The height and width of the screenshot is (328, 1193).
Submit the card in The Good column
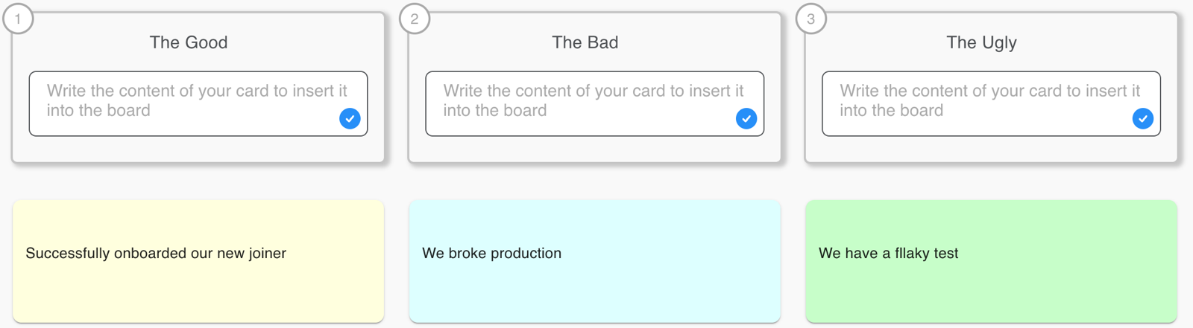(x=350, y=118)
